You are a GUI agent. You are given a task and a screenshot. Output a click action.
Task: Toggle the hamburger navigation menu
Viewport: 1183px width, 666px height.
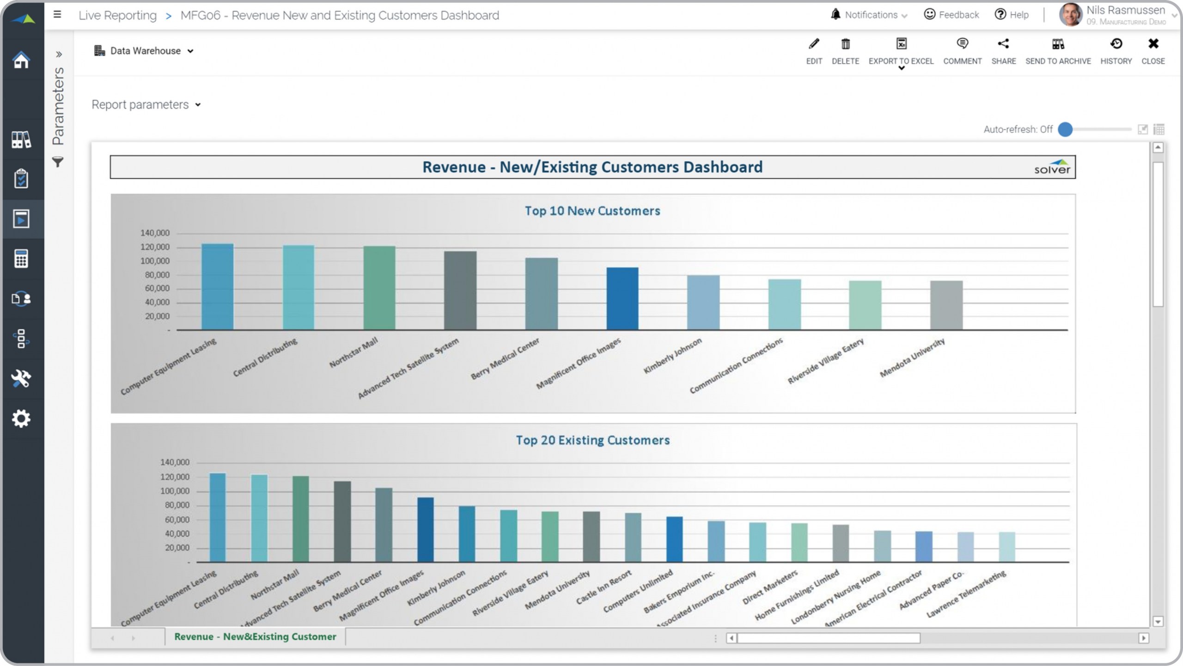coord(57,15)
